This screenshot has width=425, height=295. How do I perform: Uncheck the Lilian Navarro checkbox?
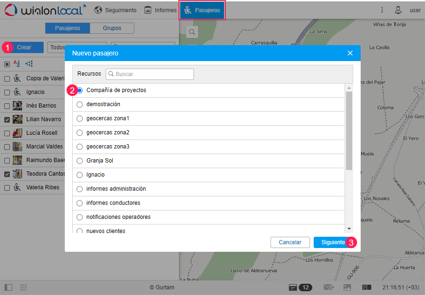click(x=7, y=120)
